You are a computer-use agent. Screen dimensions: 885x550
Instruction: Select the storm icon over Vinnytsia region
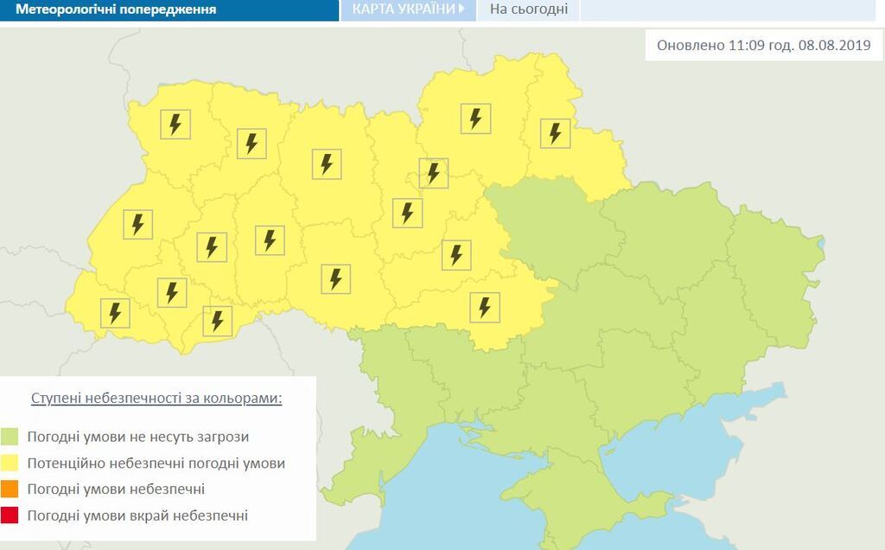[334, 278]
